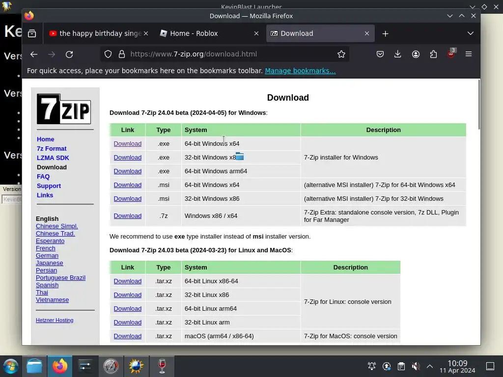Viewport: 503px width, 377px height.
Task: Open the Support sidebar link
Action: (x=49, y=186)
